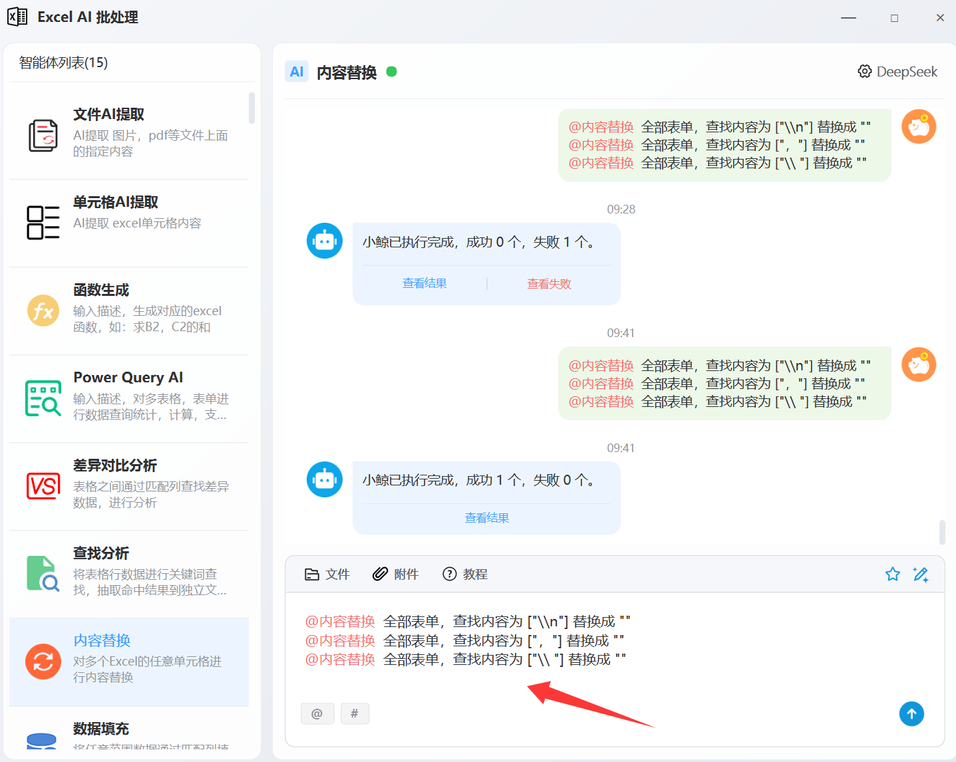The image size is (956, 762).
Task: Click the # hashtag button
Action: (x=355, y=713)
